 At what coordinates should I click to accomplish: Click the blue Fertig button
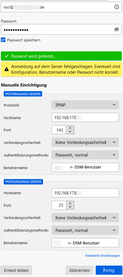pos(109,270)
